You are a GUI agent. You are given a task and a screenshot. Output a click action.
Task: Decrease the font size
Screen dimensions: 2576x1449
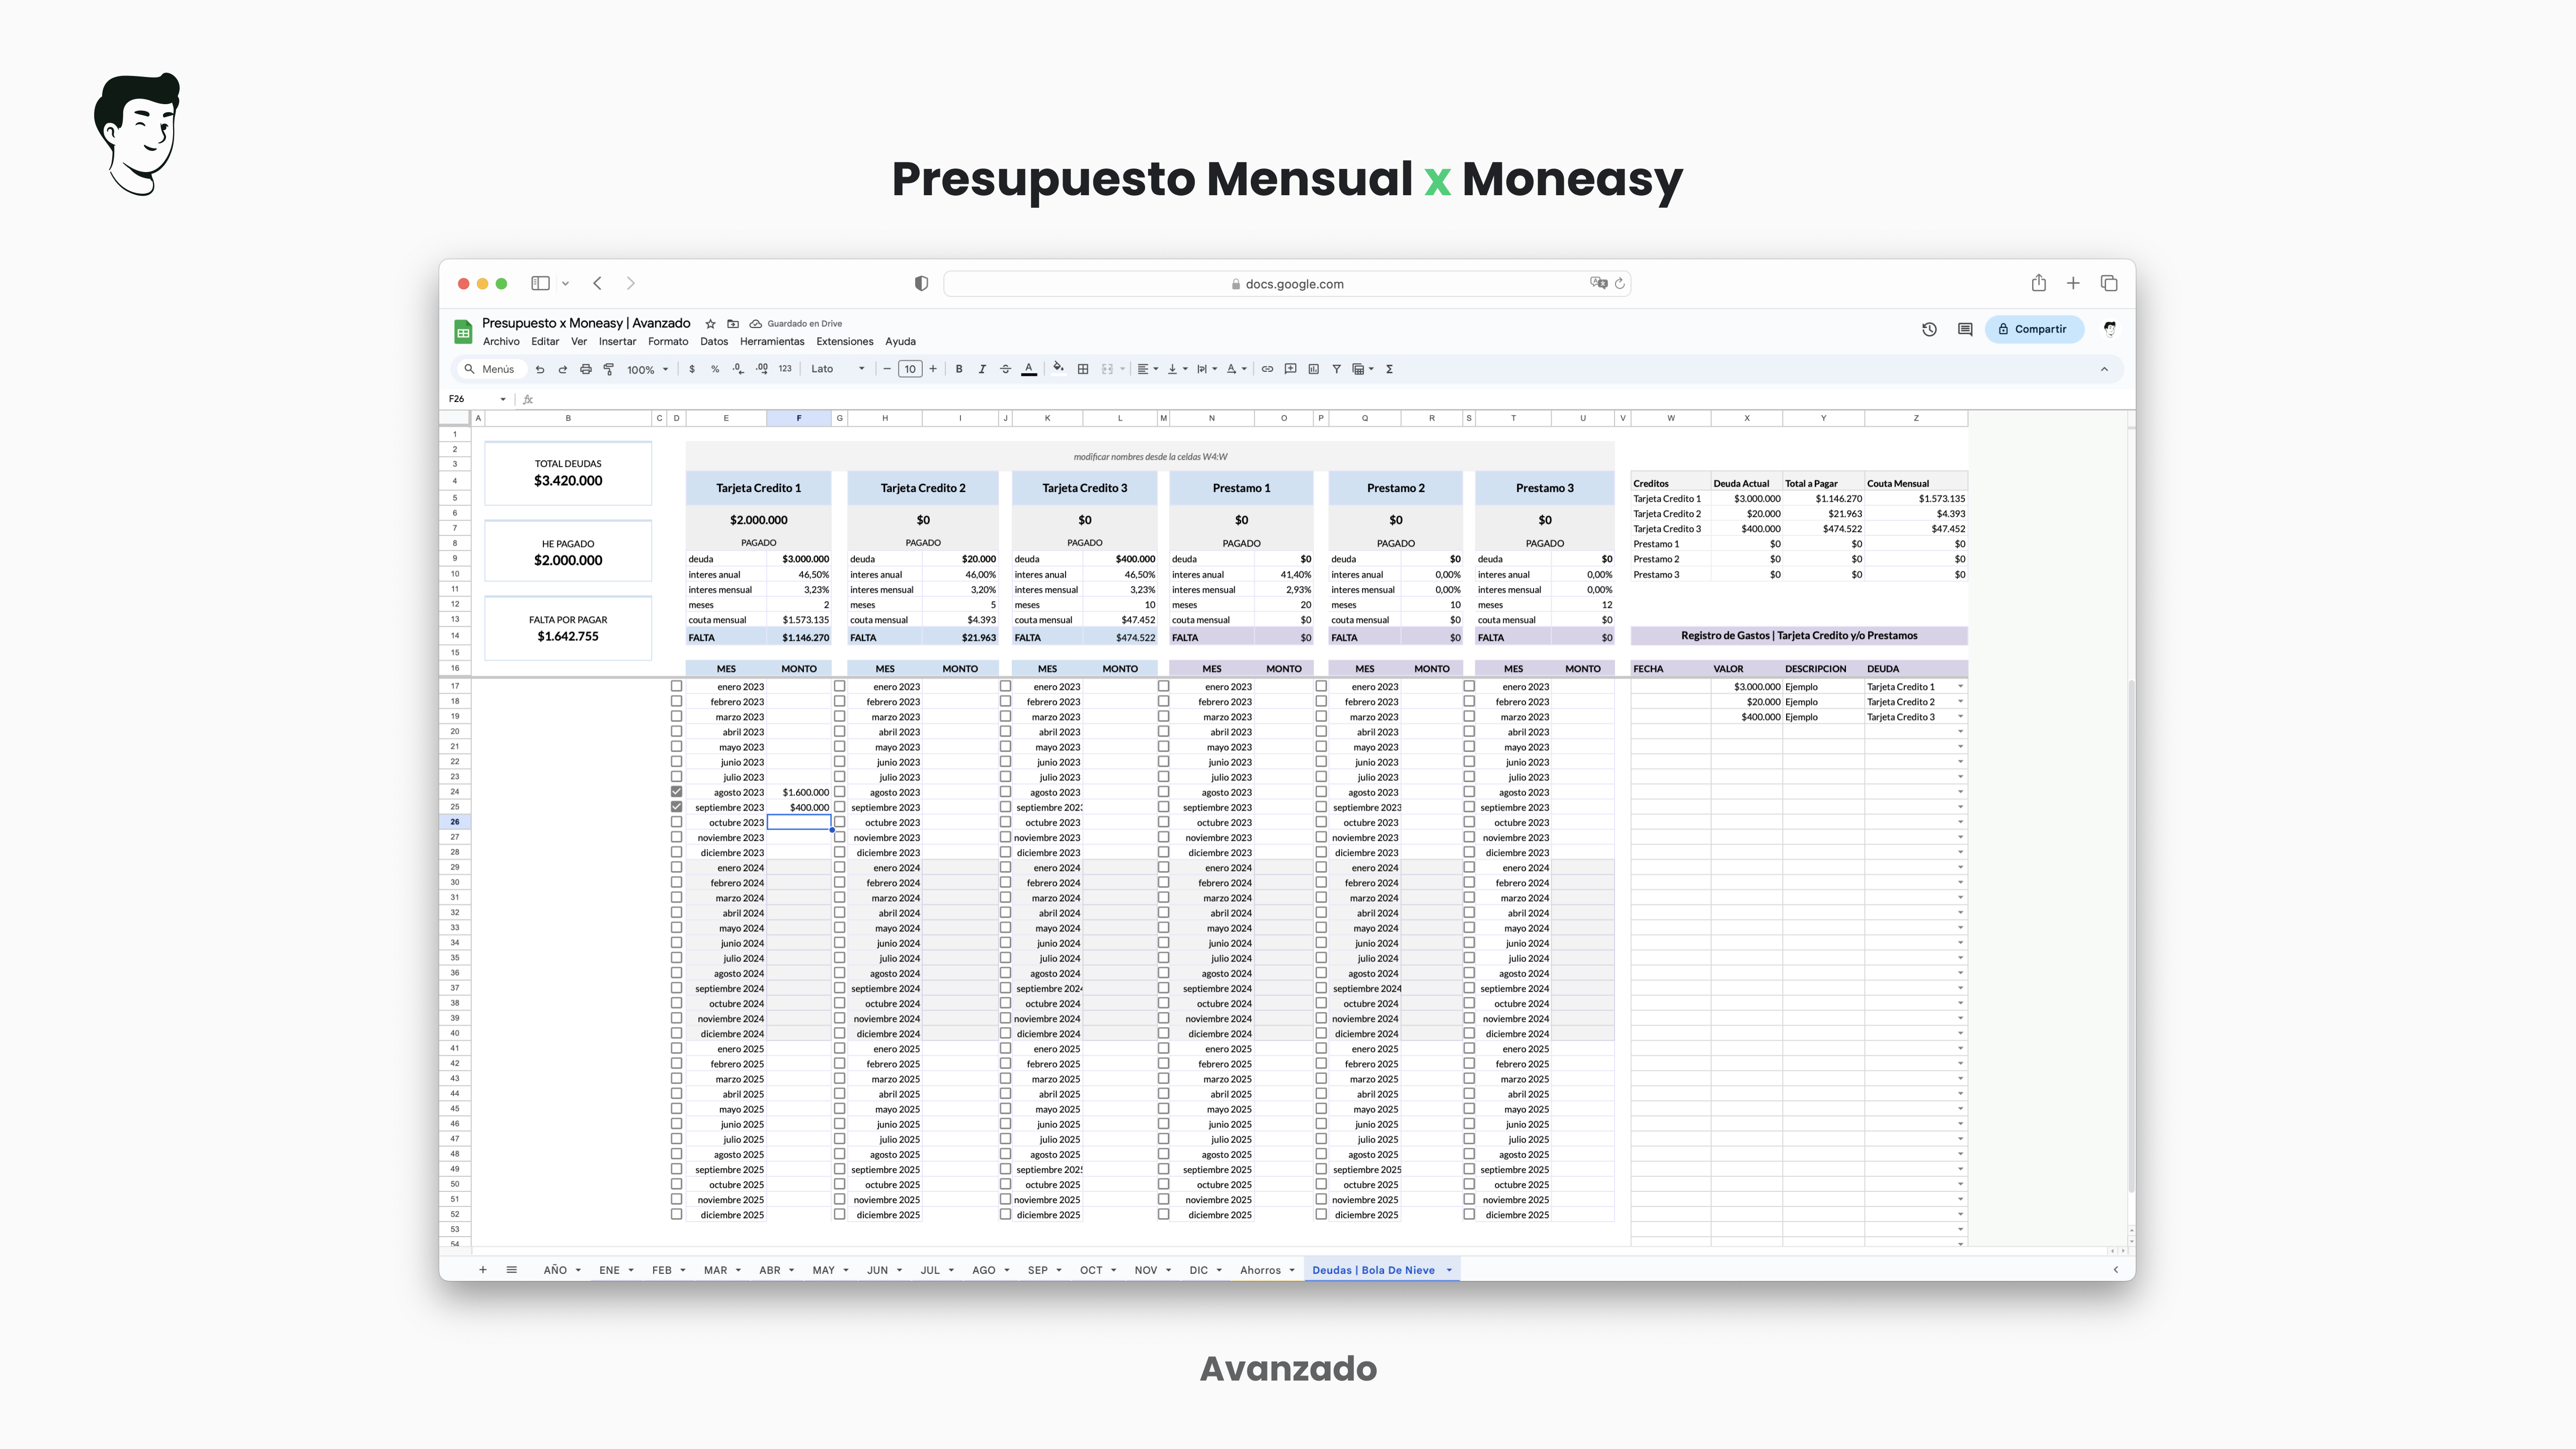tap(887, 369)
